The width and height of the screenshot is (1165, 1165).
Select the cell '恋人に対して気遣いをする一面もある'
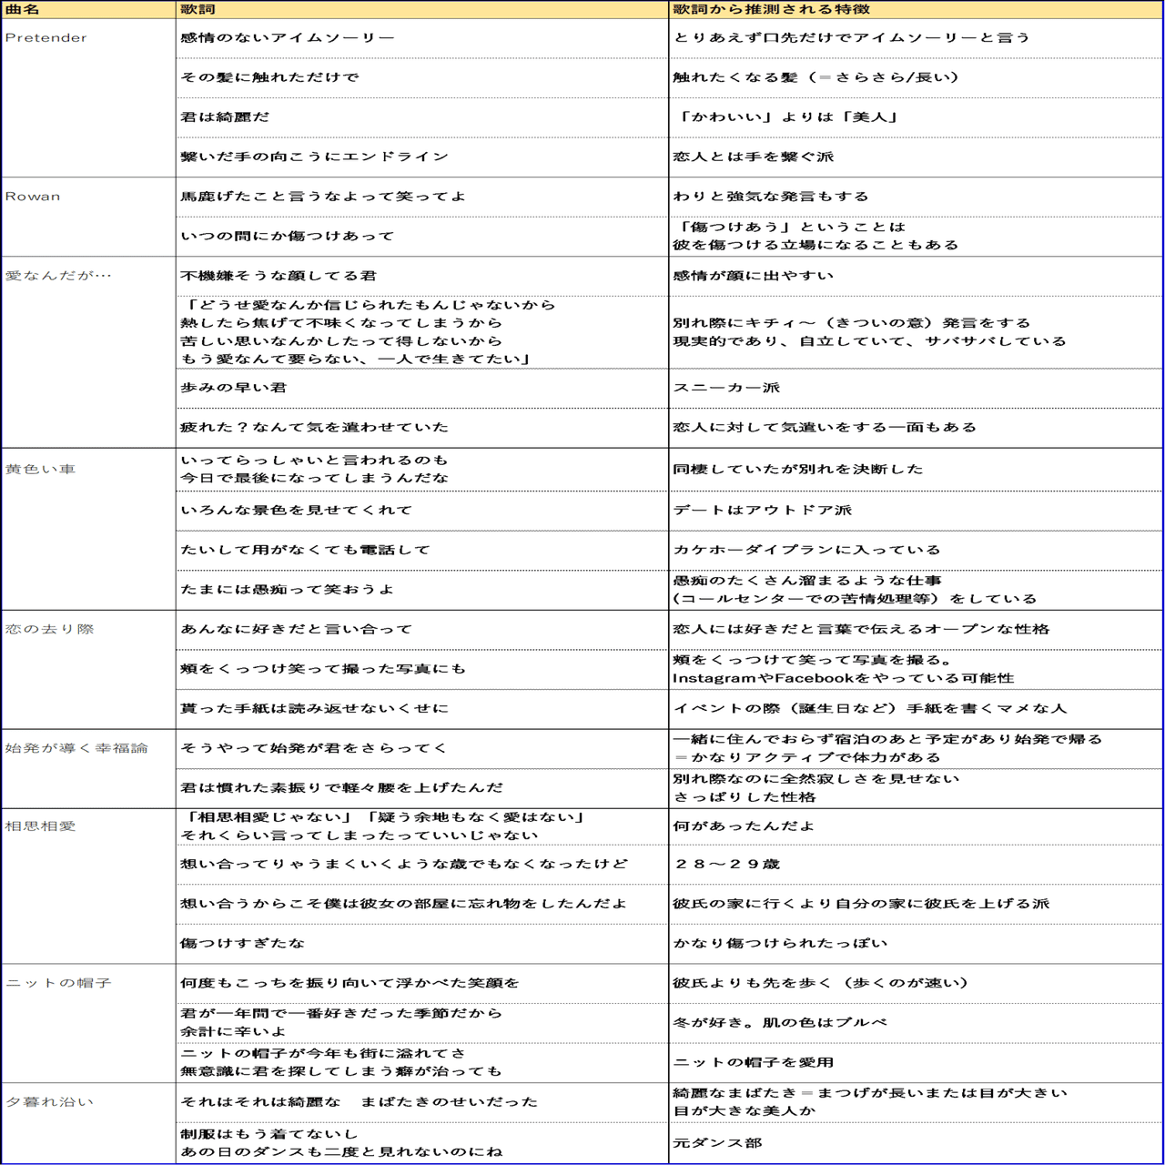pyautogui.click(x=916, y=428)
